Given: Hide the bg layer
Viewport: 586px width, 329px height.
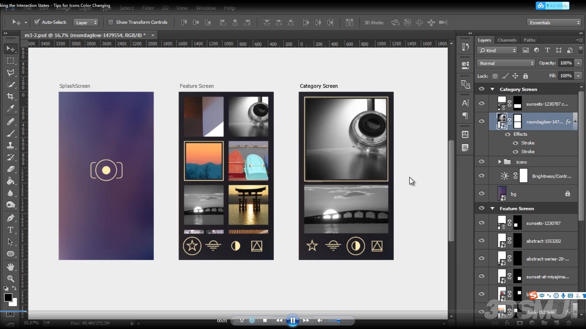Looking at the screenshot, I should tap(482, 193).
